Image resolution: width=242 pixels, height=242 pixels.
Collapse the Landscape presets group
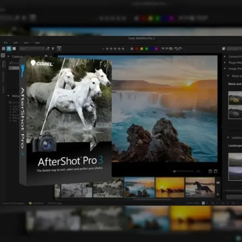pyautogui.click(x=228, y=138)
